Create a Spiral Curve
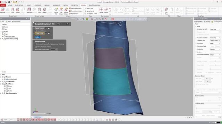This screenshot has width=222, height=124. [89, 11]
